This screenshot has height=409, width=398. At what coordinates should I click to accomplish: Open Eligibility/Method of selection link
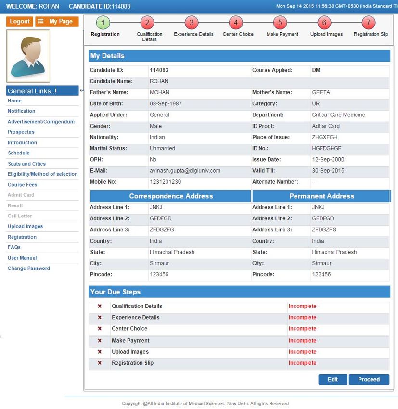(42, 174)
